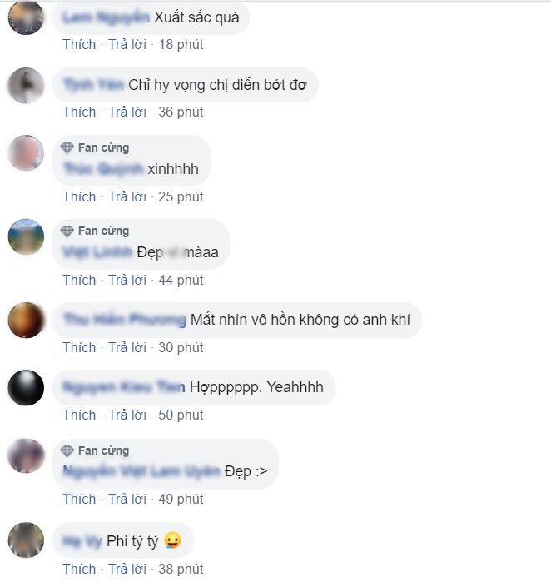This screenshot has width=551, height=582.
Task: Like the 'Xuất sắc quá' comment via Thích
Action: coord(79,44)
